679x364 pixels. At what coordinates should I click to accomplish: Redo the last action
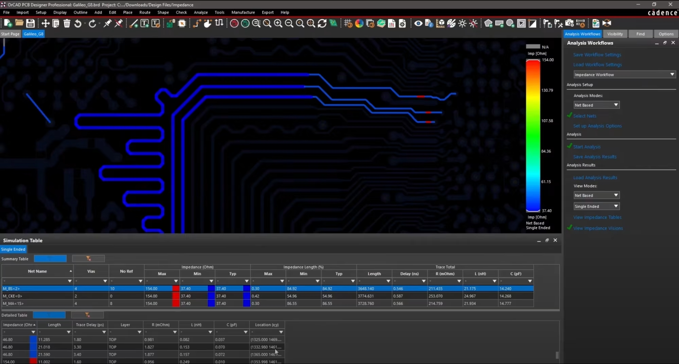(x=92, y=23)
